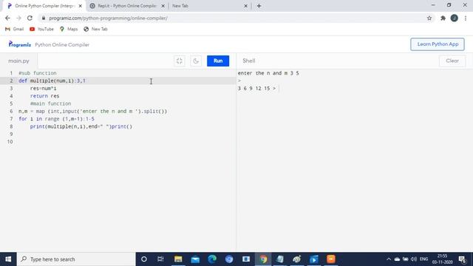473x266 pixels.
Task: Click the taskbar search box
Action: pos(76,259)
